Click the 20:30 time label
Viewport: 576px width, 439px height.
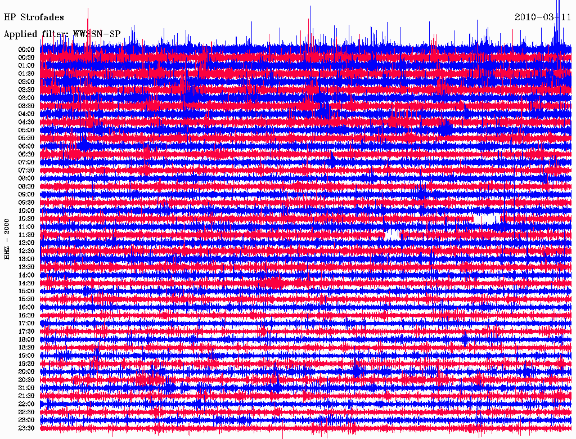tap(26, 380)
